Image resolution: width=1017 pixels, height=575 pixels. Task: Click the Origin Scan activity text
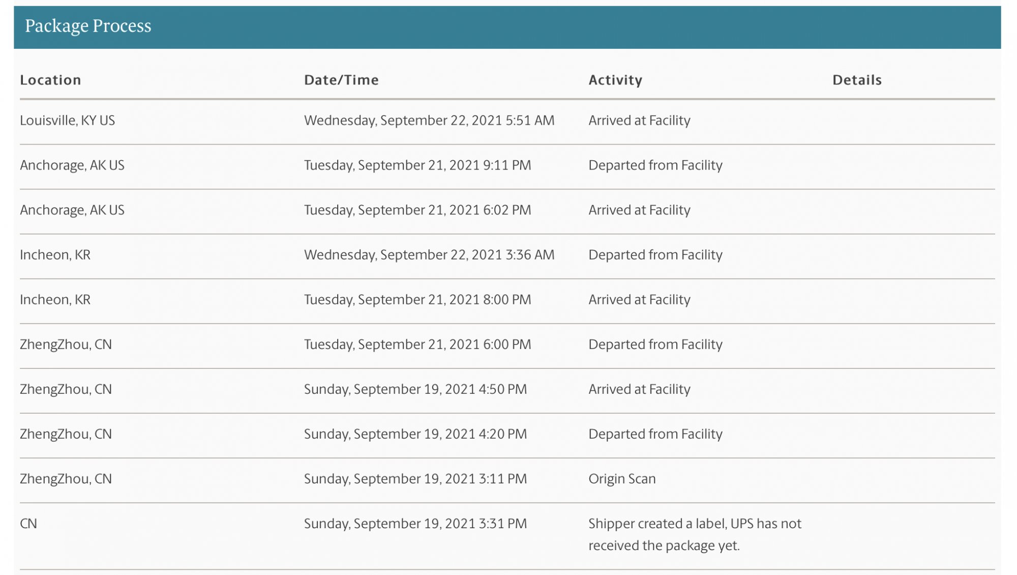point(622,479)
